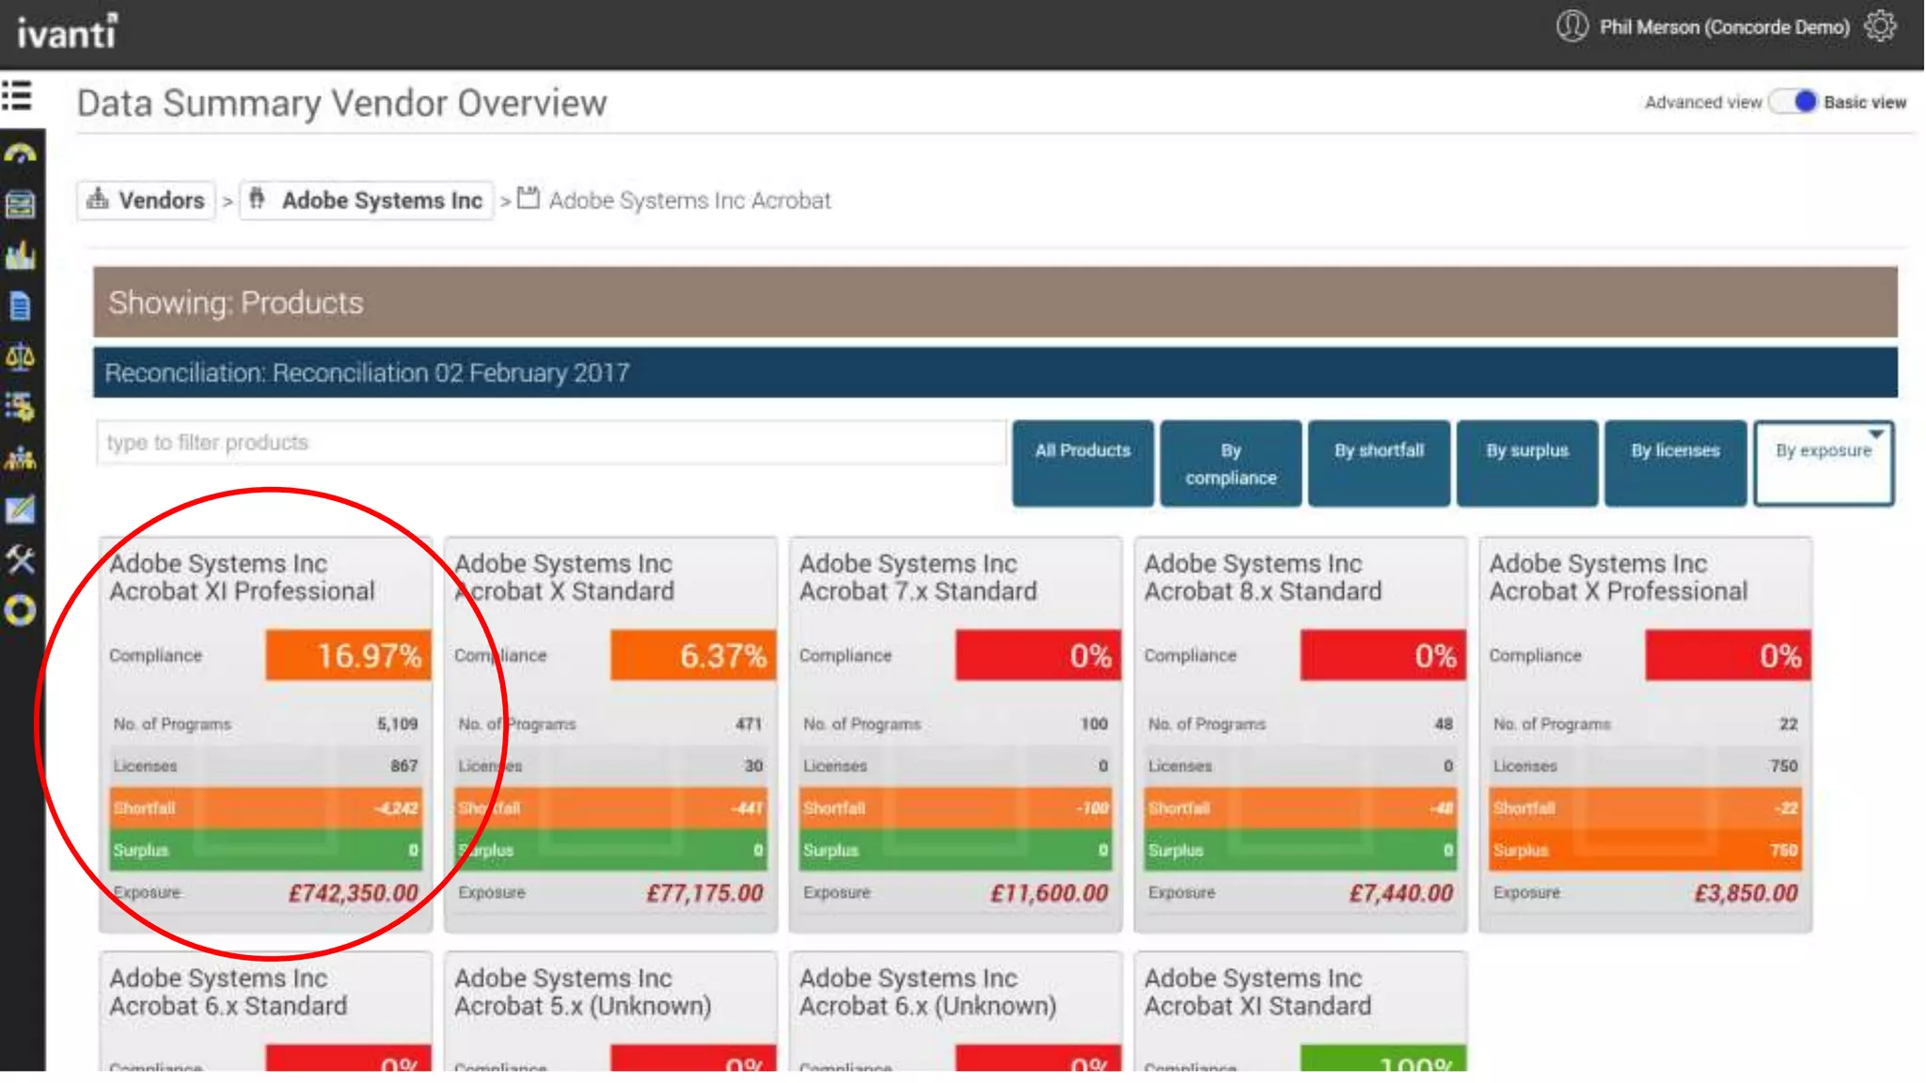Navigate to Adobe Systems Inc breadcrumb

[x=367, y=200]
